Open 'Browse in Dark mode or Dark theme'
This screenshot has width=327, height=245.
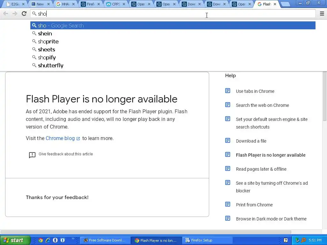click(271, 219)
